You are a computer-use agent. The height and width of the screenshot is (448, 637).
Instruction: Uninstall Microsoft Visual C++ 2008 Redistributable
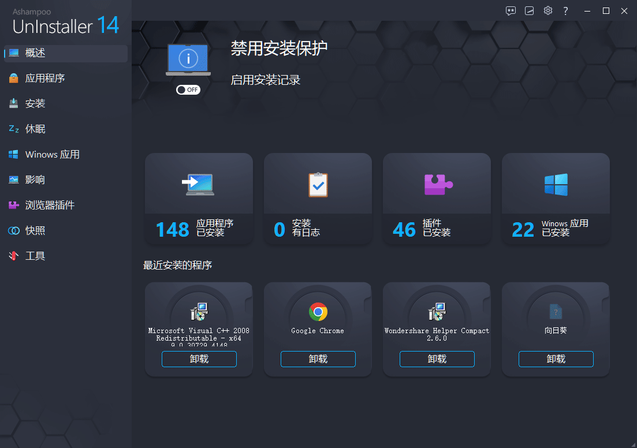(x=199, y=359)
